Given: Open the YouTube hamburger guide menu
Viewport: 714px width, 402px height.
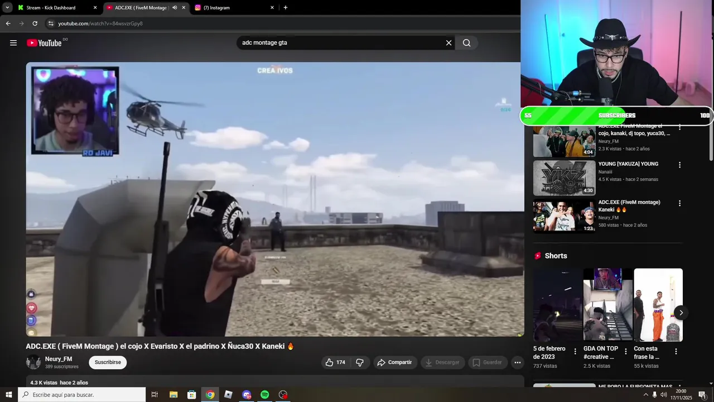Looking at the screenshot, I should pos(13,43).
